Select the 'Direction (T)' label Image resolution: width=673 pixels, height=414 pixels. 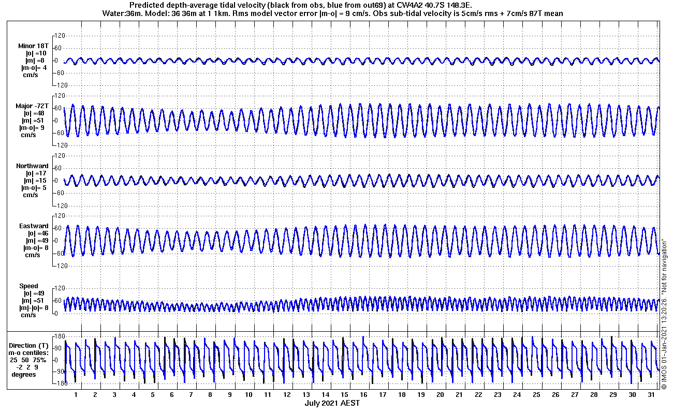pyautogui.click(x=30, y=346)
